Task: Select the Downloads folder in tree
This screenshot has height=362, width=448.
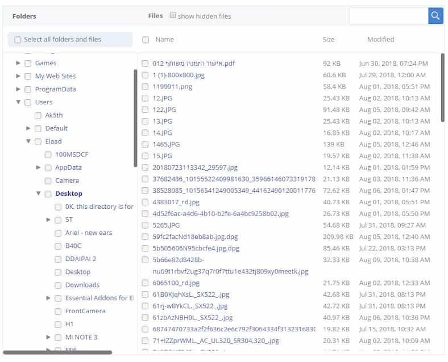Action: click(82, 285)
